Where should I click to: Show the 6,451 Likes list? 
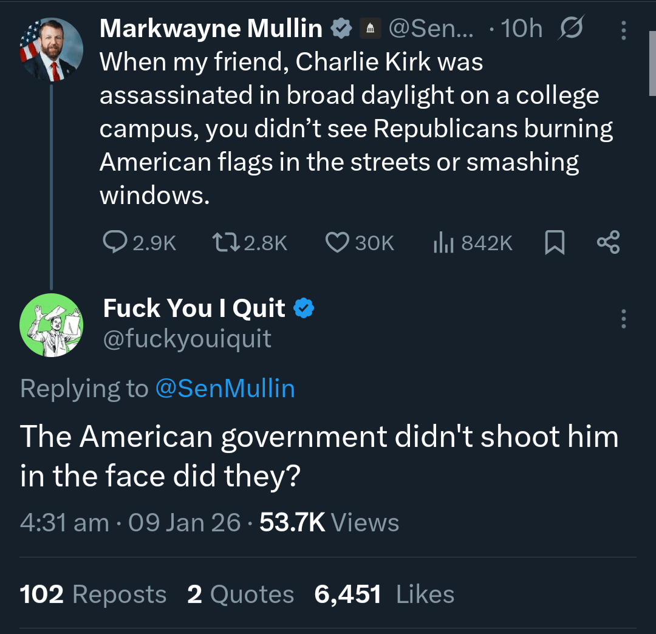[384, 594]
